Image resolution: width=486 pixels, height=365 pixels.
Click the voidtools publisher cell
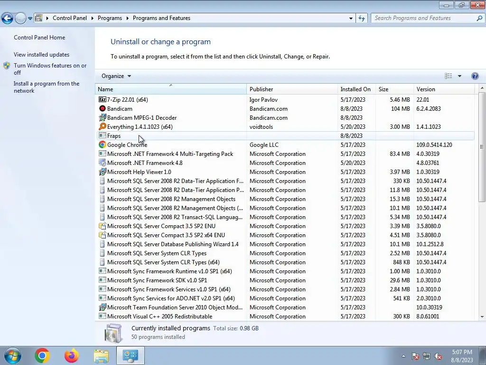click(x=261, y=126)
